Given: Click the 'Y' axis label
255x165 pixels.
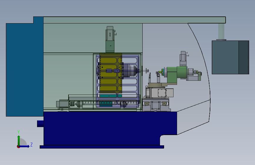Looking at the screenshot, I should click(x=19, y=132).
